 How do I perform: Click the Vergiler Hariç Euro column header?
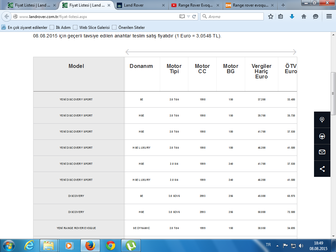point(262,71)
